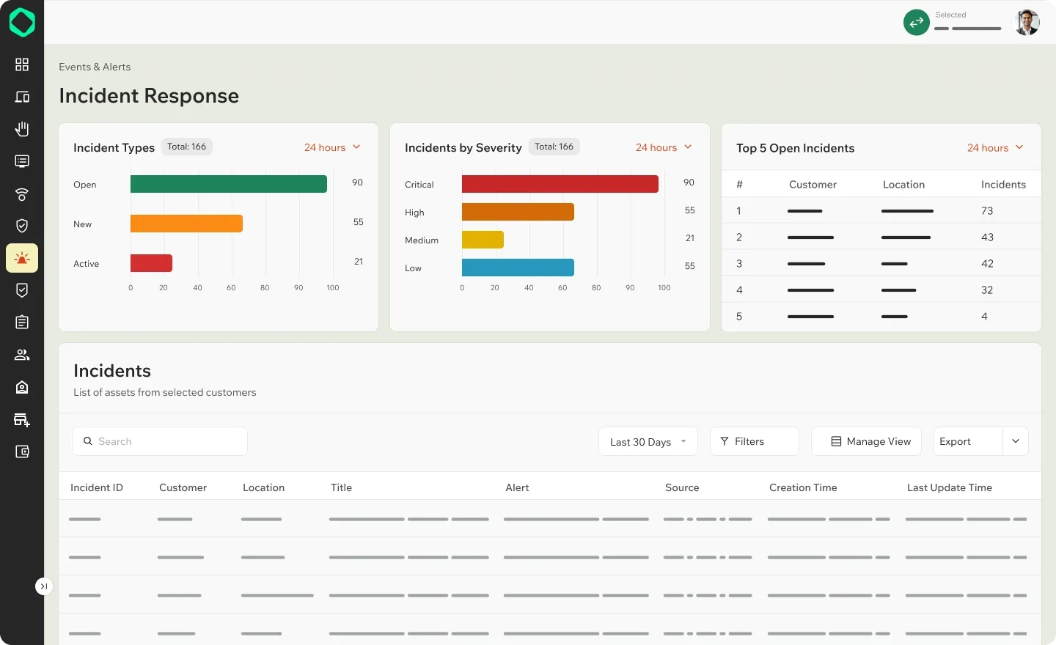Sort by Creation Time column header
Image resolution: width=1056 pixels, height=645 pixels.
[x=803, y=487]
